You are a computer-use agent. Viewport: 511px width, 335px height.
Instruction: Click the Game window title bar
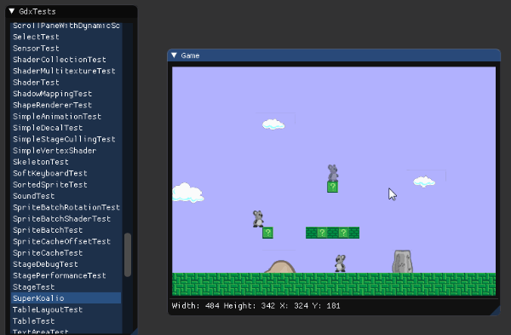pos(334,55)
